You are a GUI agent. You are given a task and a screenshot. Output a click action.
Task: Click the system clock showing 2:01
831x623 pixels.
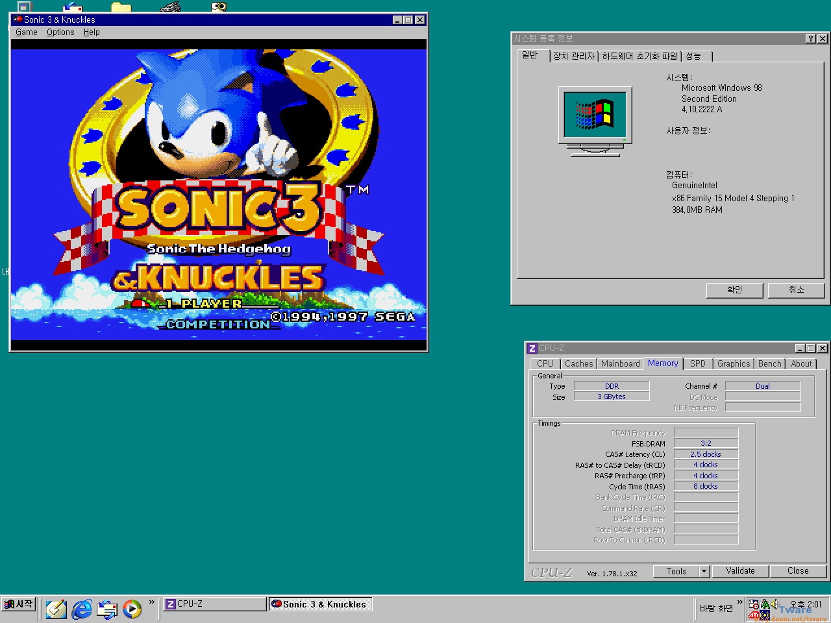coord(806,604)
